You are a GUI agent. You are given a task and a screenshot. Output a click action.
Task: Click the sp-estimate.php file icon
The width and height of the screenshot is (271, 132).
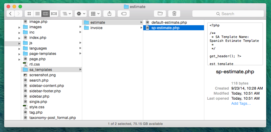point(147,28)
